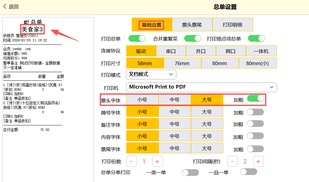Viewport: 309px width, 182px height.
Task: Decrease print copies with minus button
Action: tap(131, 161)
